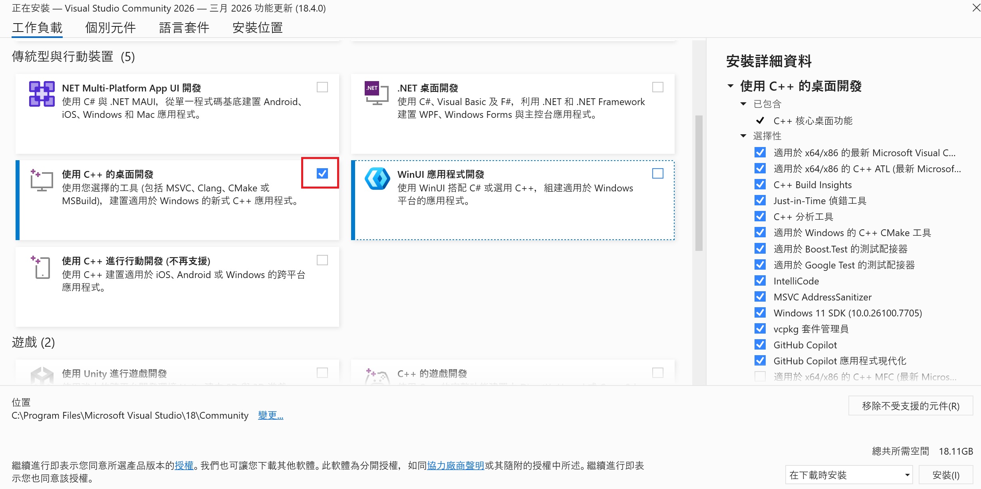Click the C++ desktop development monitor icon
The width and height of the screenshot is (981, 489).
point(42,180)
